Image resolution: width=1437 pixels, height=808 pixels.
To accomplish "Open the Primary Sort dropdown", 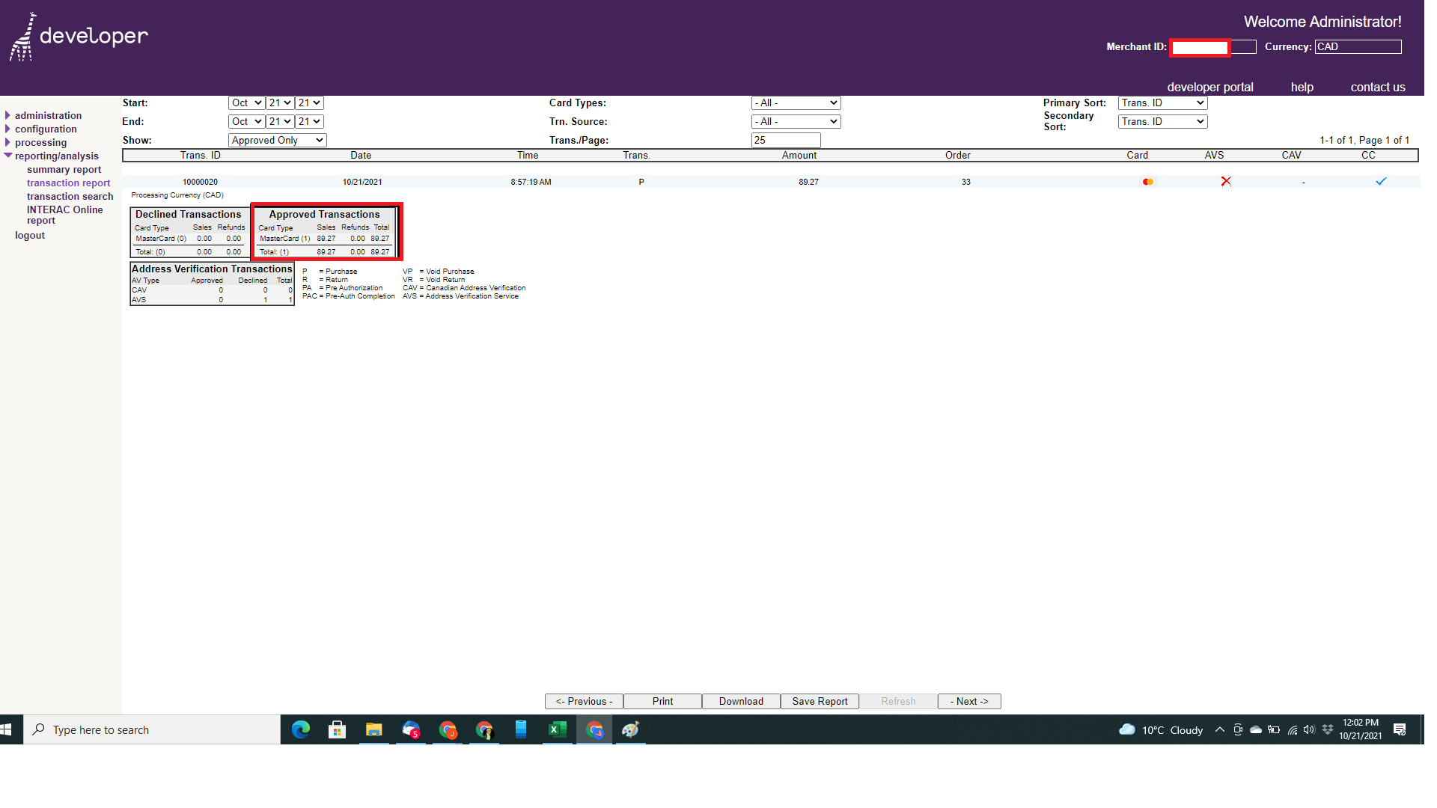I will click(1162, 102).
